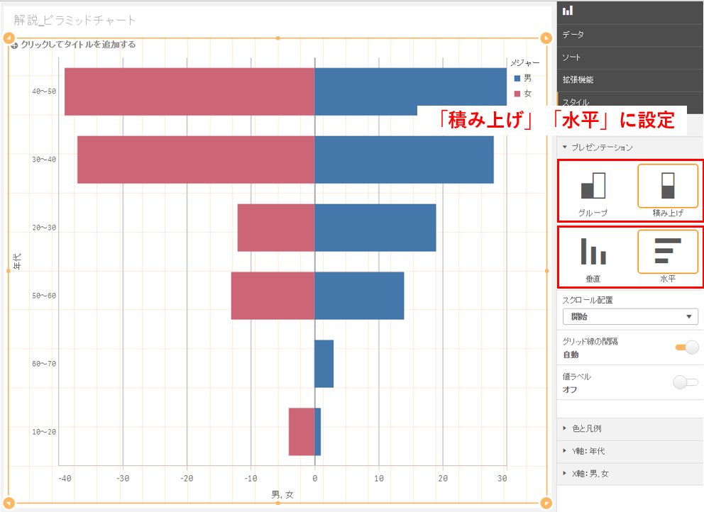
Task: Toggle the グリッド線の間隔 auto switch
Action: pos(686,347)
